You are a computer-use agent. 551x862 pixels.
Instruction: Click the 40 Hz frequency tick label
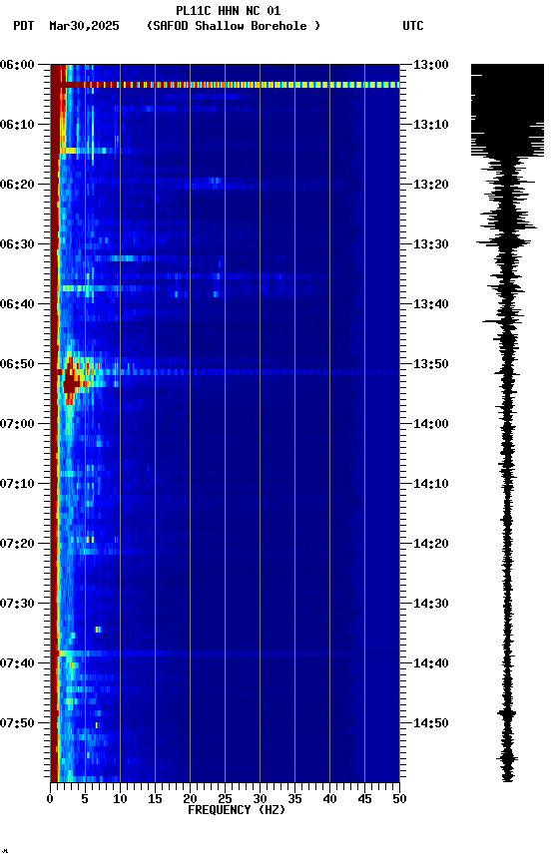coord(330,799)
